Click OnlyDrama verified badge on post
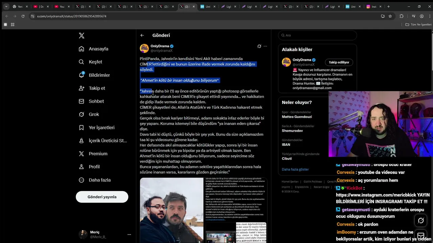433x243 pixels. pyautogui.click(x=172, y=46)
